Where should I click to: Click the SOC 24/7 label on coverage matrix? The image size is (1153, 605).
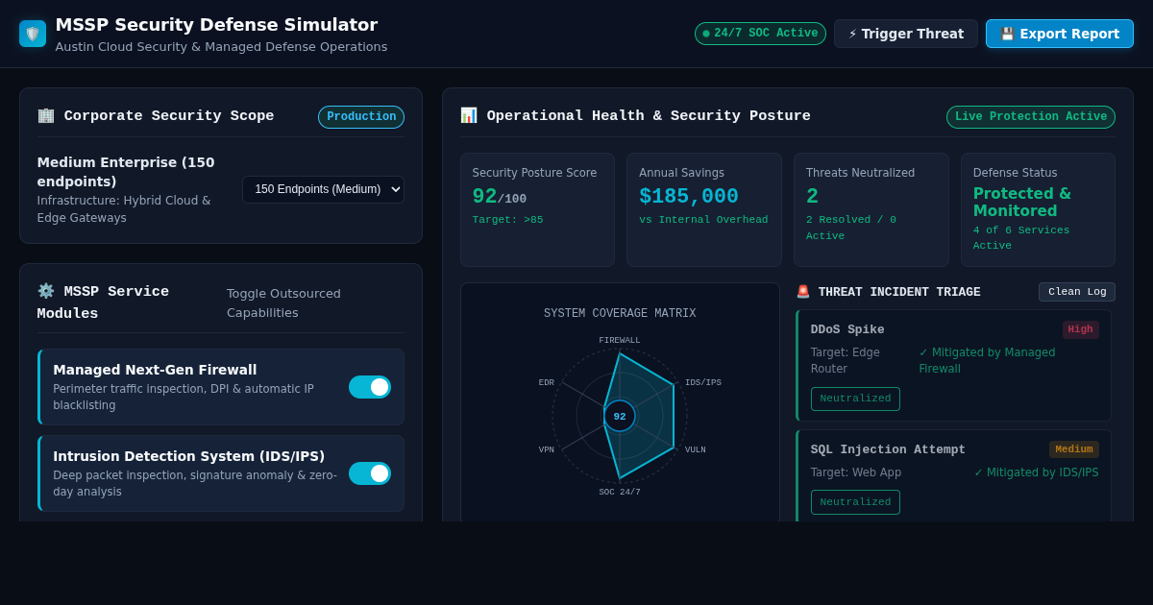620,493
